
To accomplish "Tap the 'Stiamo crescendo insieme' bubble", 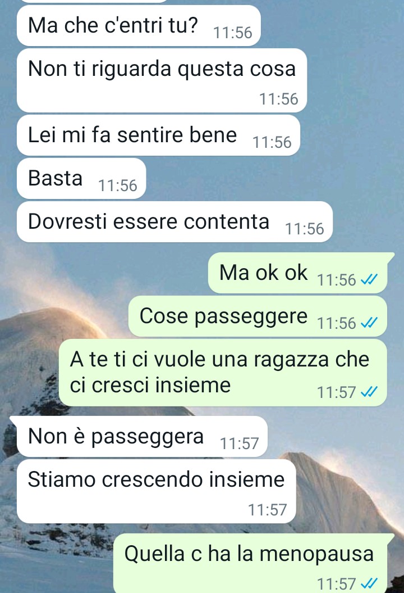I will (x=157, y=491).
